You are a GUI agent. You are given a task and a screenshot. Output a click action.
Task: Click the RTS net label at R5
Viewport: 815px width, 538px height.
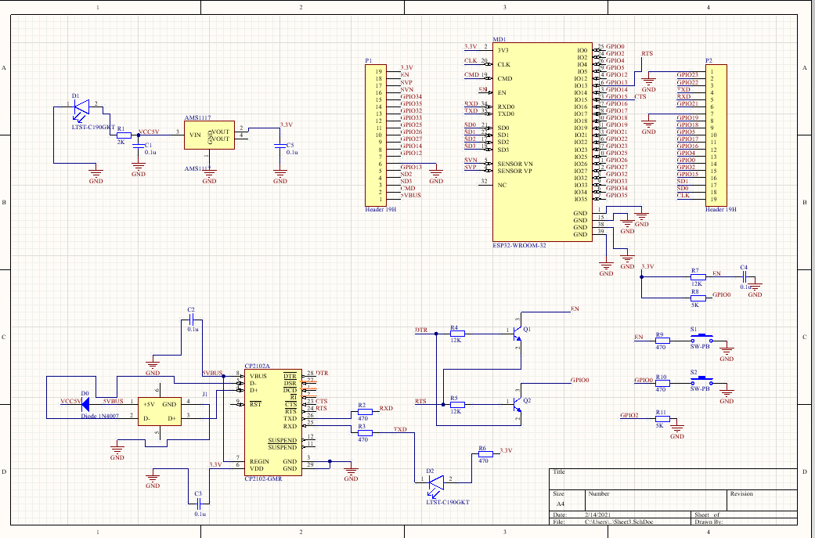click(420, 401)
